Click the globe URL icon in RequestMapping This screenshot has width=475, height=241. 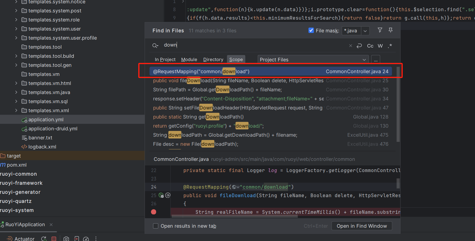(x=235, y=187)
